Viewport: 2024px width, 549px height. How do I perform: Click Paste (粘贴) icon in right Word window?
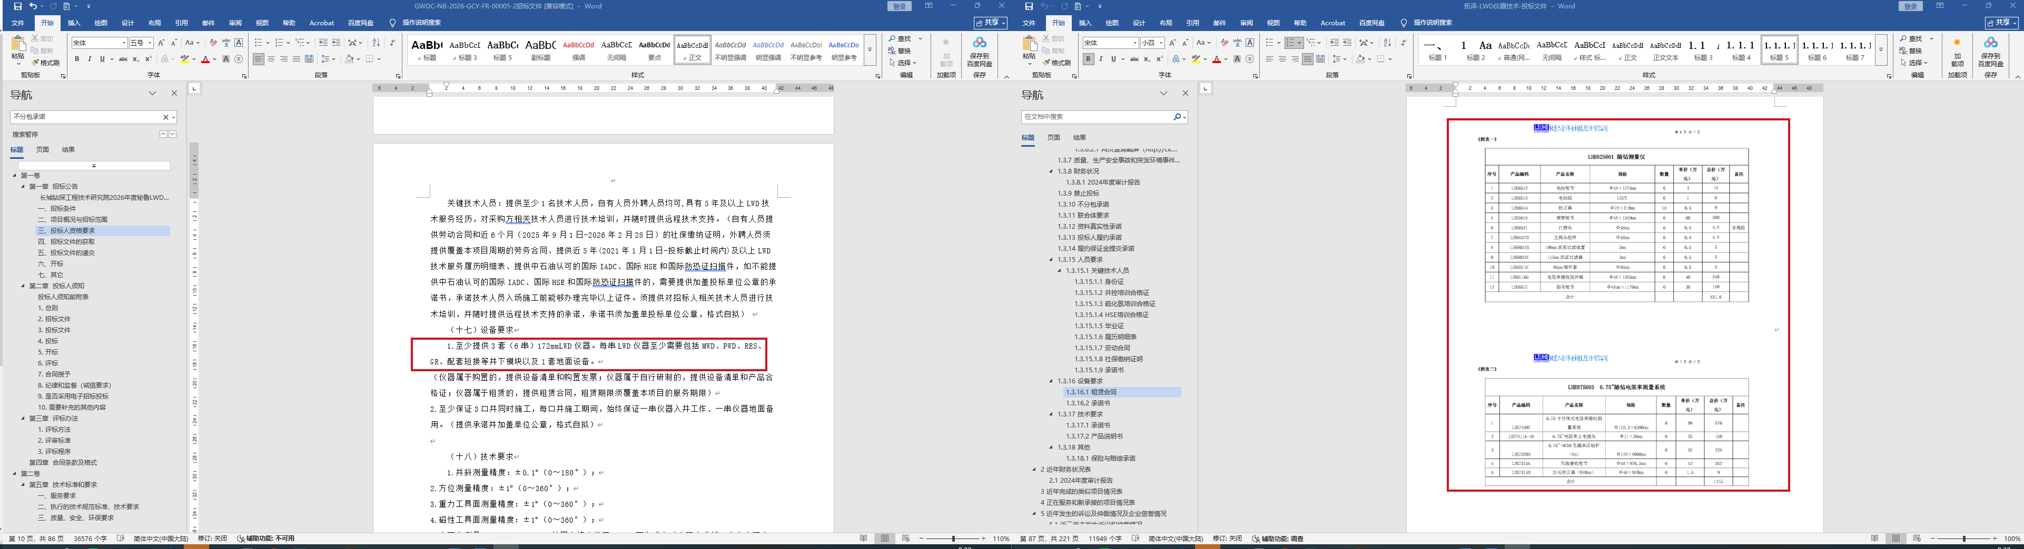1029,48
